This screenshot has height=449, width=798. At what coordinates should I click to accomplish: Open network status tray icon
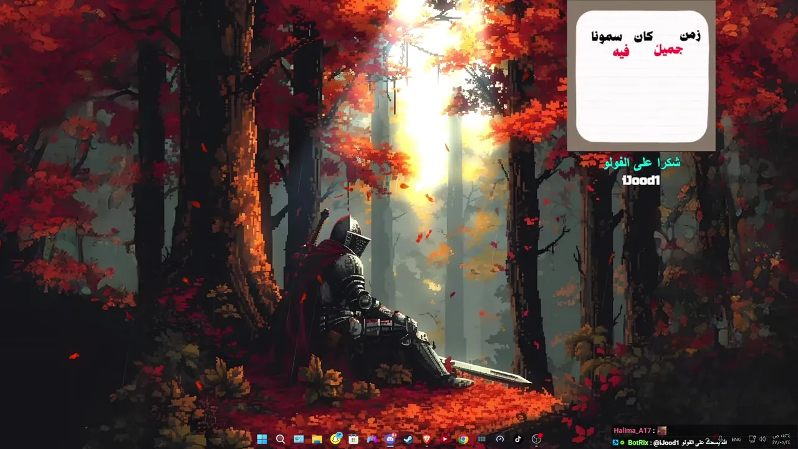point(752,439)
